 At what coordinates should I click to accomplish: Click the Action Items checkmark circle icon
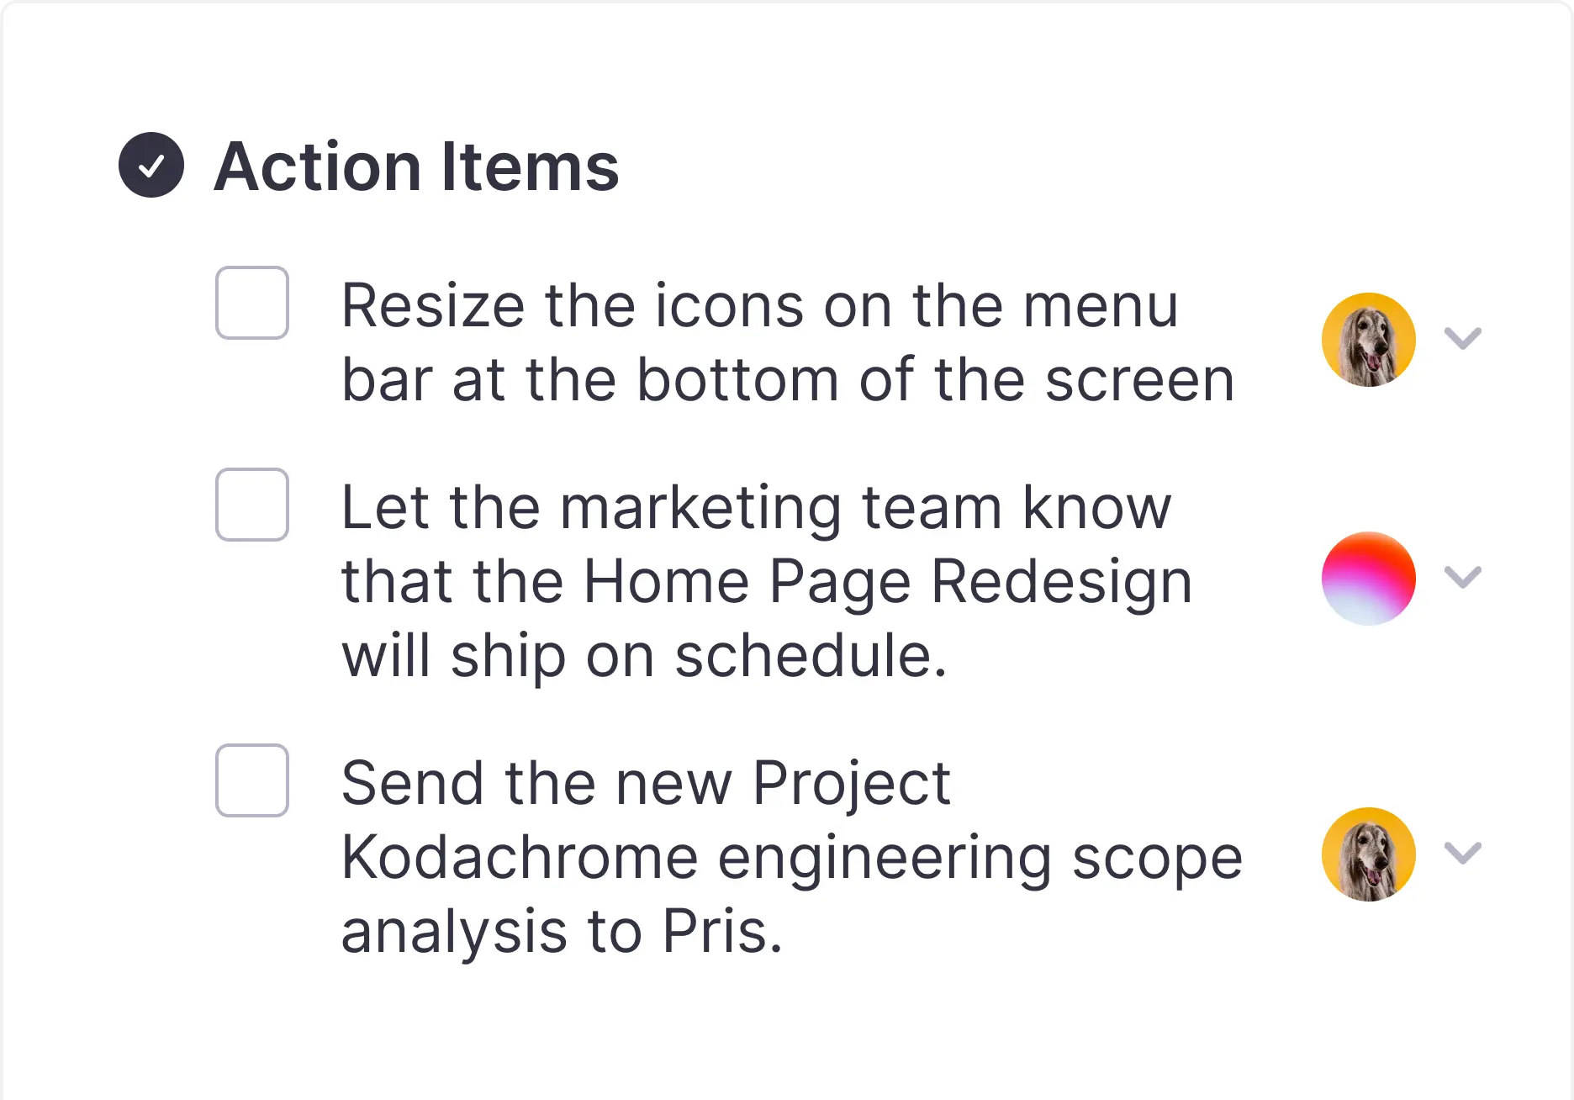coord(151,165)
